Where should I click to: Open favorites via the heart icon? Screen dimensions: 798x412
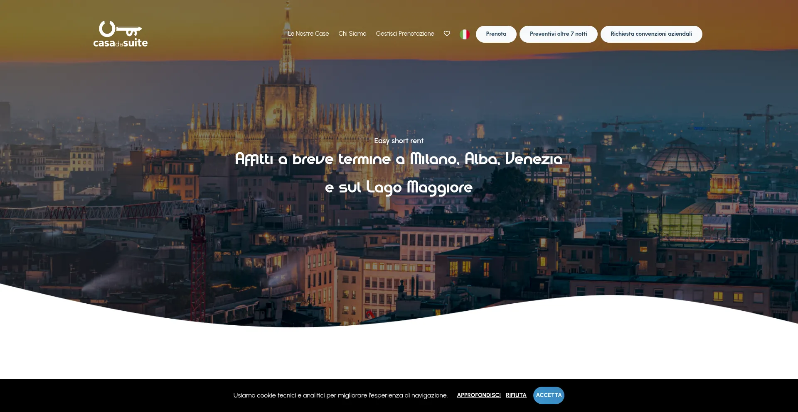click(x=447, y=34)
